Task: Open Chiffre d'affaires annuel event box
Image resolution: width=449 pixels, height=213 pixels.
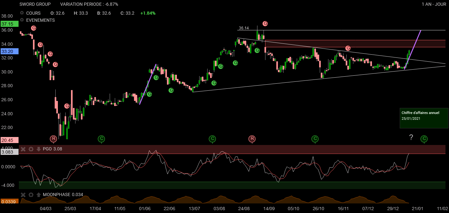Action: pyautogui.click(x=424, y=118)
